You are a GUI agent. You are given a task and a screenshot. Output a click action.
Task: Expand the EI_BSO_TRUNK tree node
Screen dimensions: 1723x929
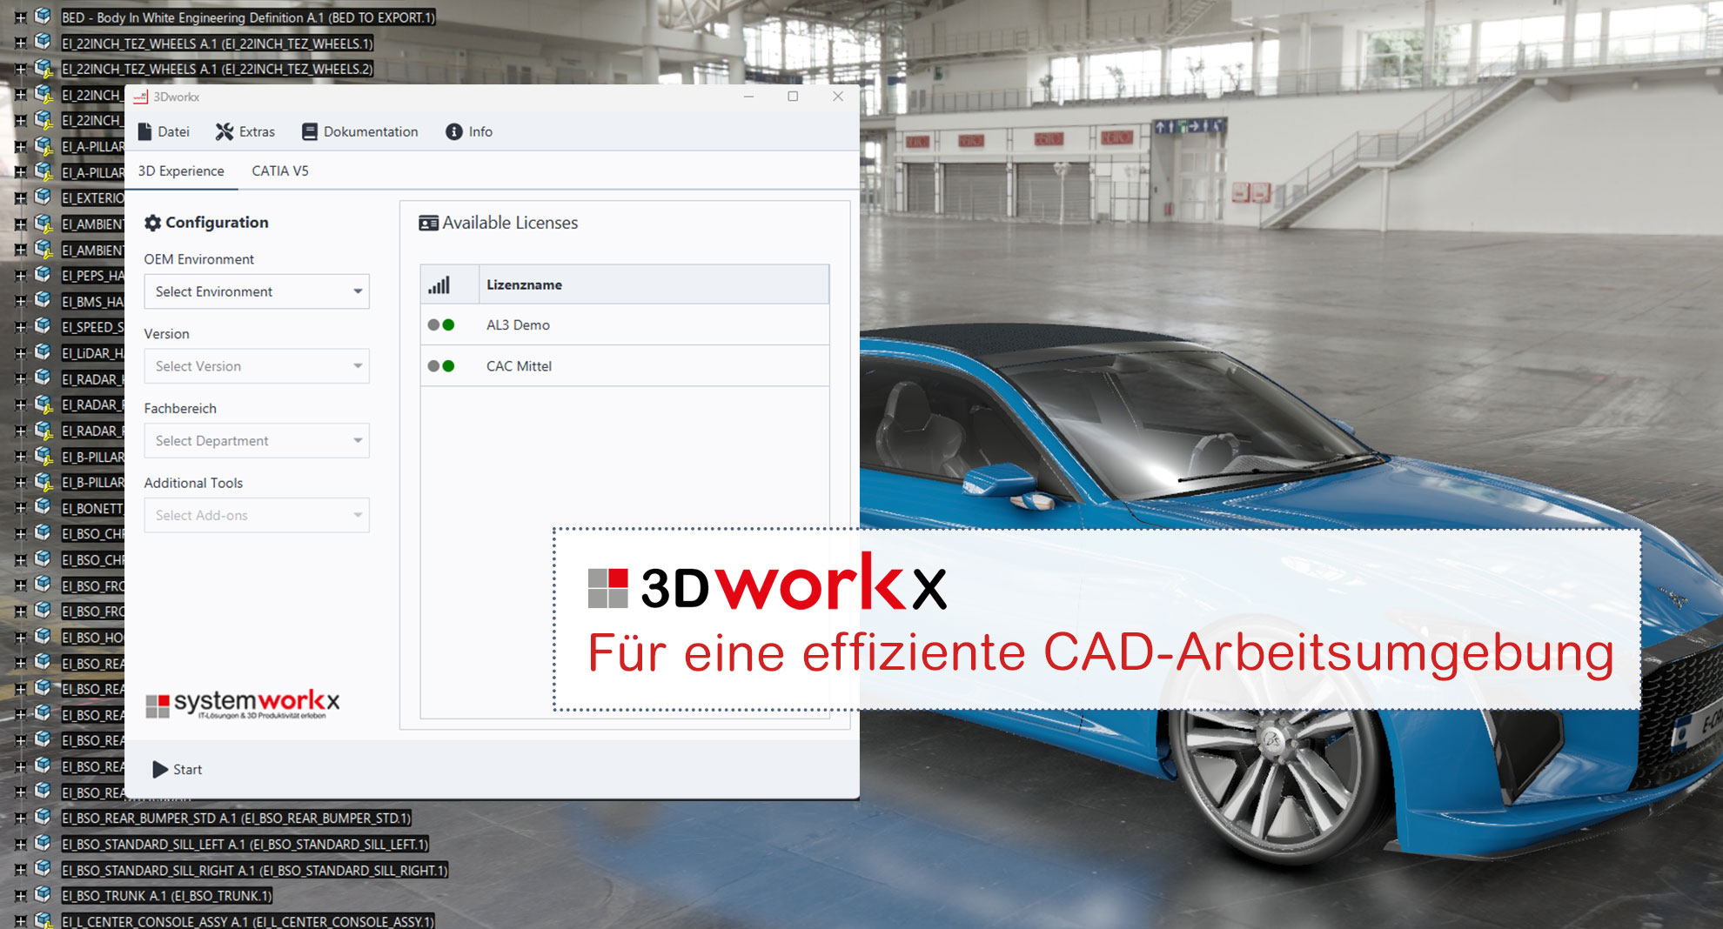point(20,895)
